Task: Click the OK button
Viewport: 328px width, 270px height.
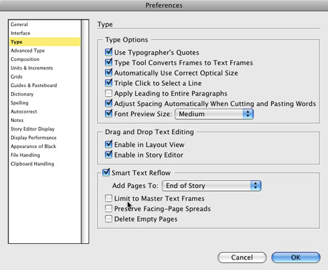Action: coord(296,258)
